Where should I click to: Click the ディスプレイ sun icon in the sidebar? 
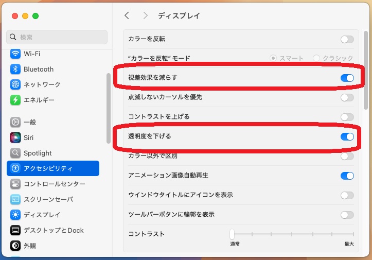[x=15, y=215]
